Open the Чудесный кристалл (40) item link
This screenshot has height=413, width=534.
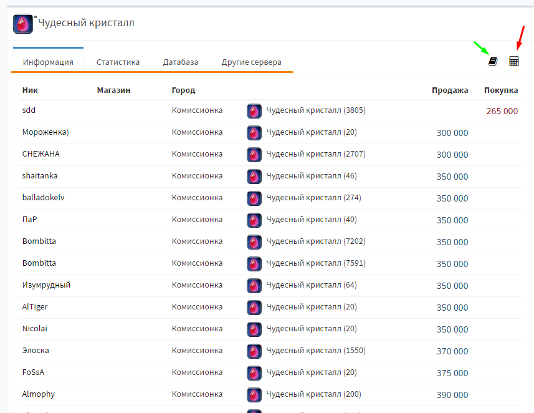[312, 220]
